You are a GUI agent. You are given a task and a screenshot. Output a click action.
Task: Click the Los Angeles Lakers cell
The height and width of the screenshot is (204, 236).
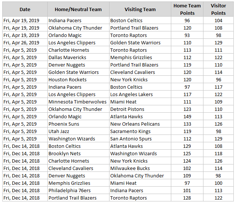point(131,95)
